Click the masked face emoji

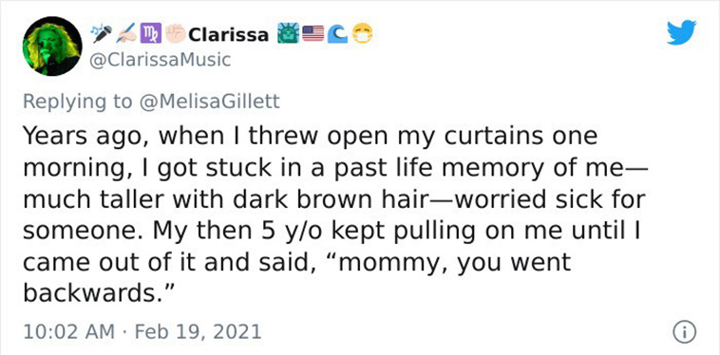click(362, 34)
